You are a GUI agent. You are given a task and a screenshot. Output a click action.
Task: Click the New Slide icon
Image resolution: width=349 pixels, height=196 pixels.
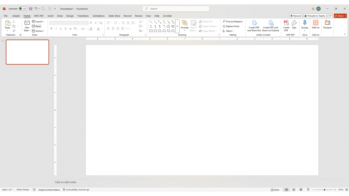click(27, 23)
